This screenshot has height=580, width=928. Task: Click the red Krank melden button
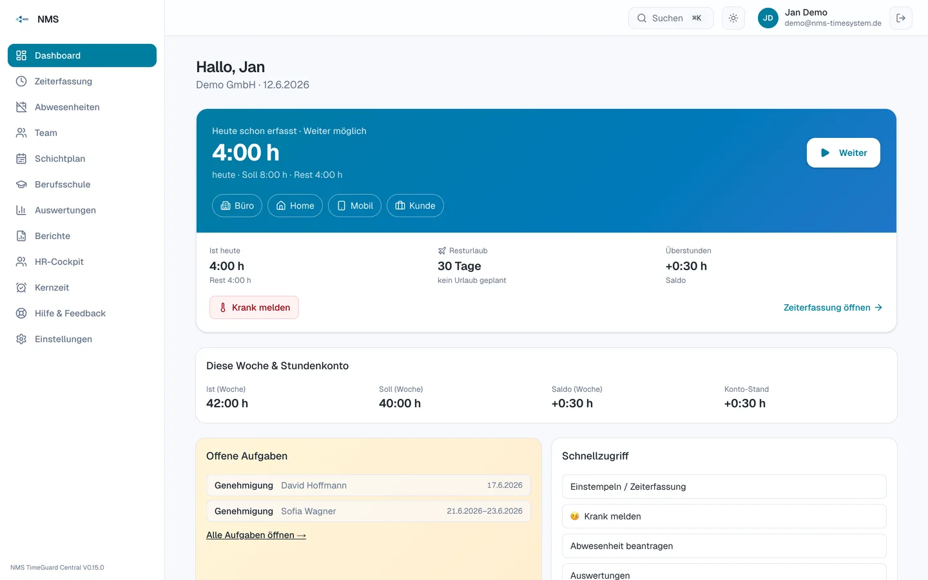(x=254, y=307)
